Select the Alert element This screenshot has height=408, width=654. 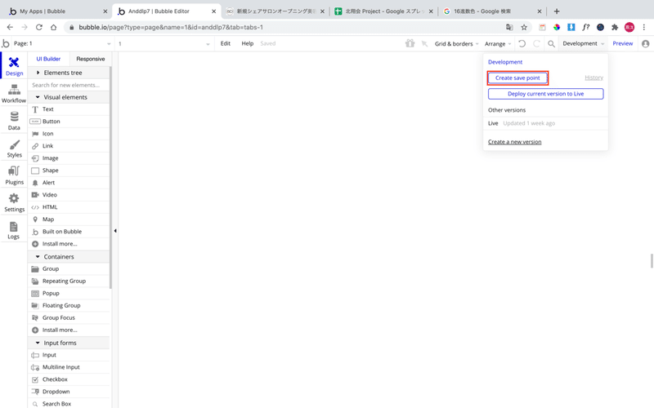pyautogui.click(x=69, y=182)
